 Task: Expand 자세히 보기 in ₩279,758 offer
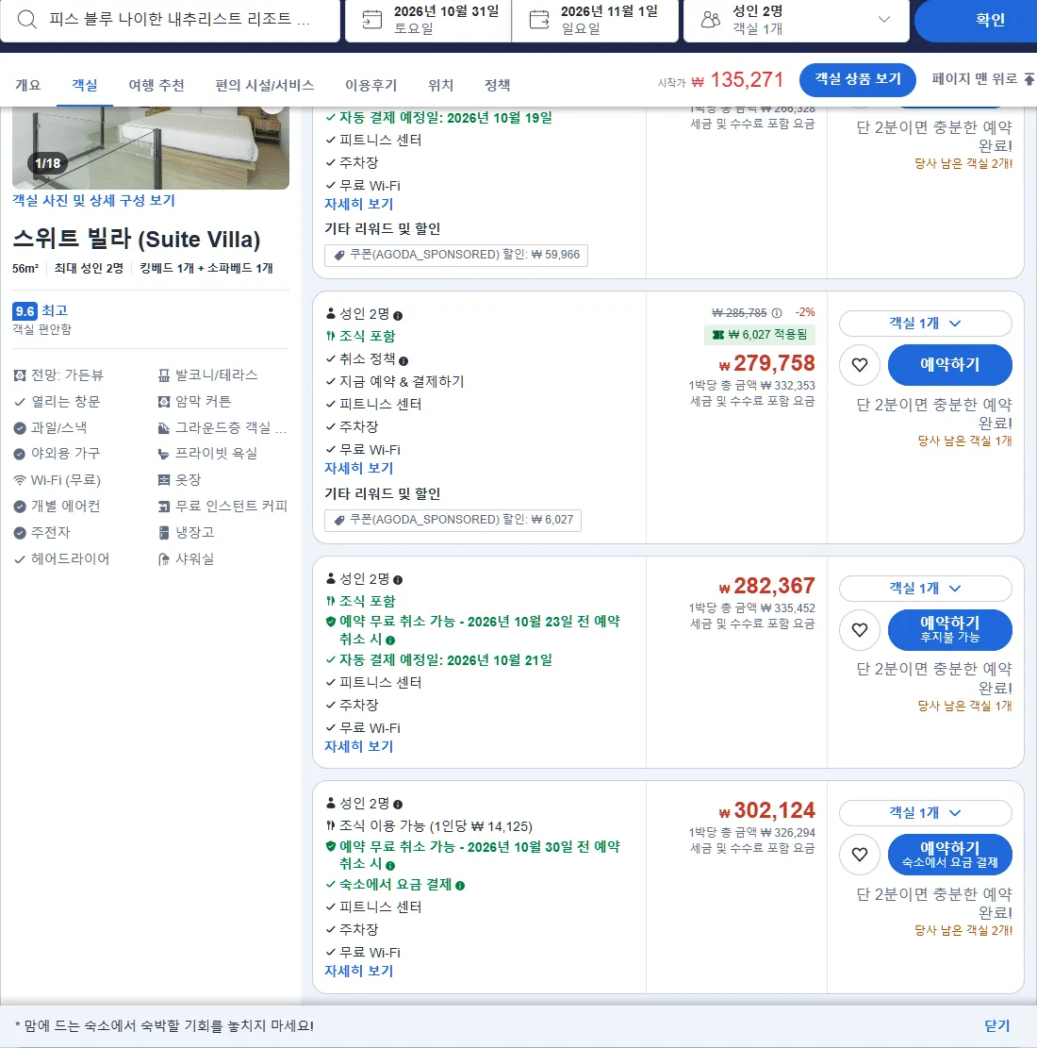359,469
